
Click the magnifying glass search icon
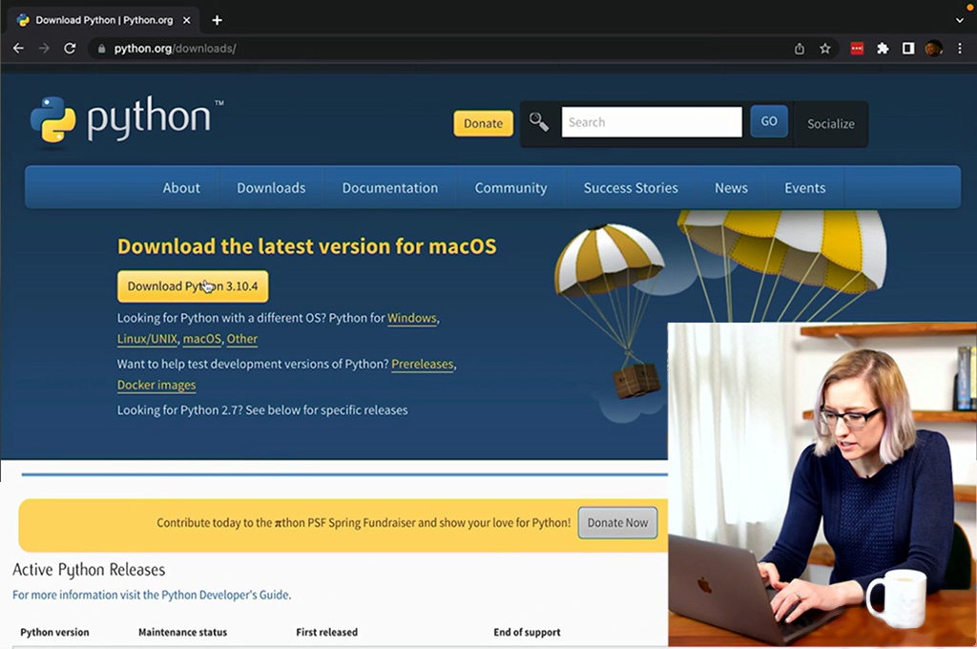539,122
